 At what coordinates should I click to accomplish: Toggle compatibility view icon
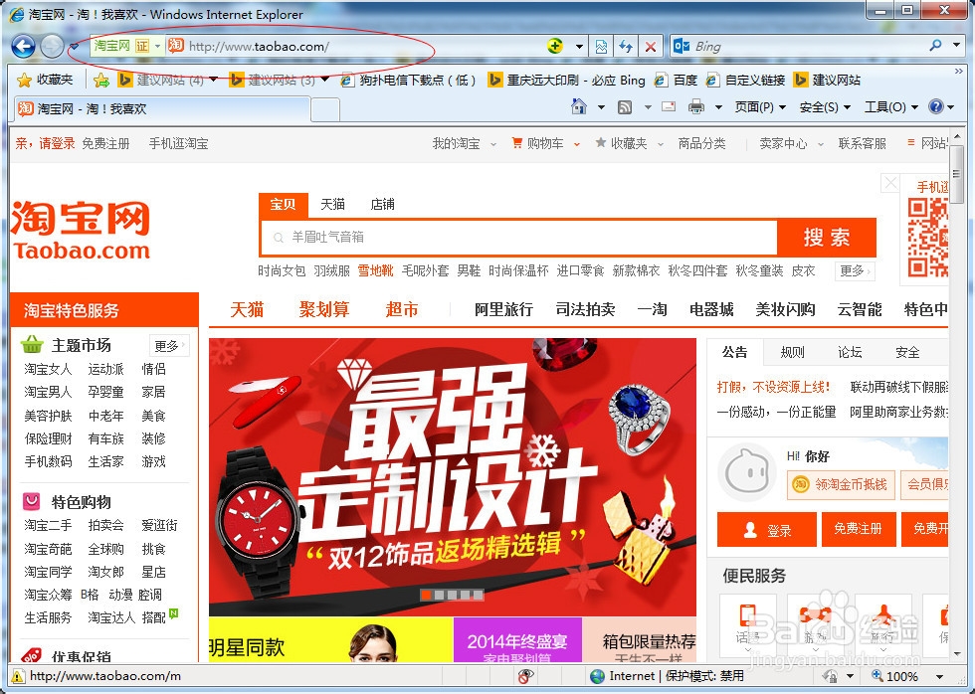tap(601, 46)
